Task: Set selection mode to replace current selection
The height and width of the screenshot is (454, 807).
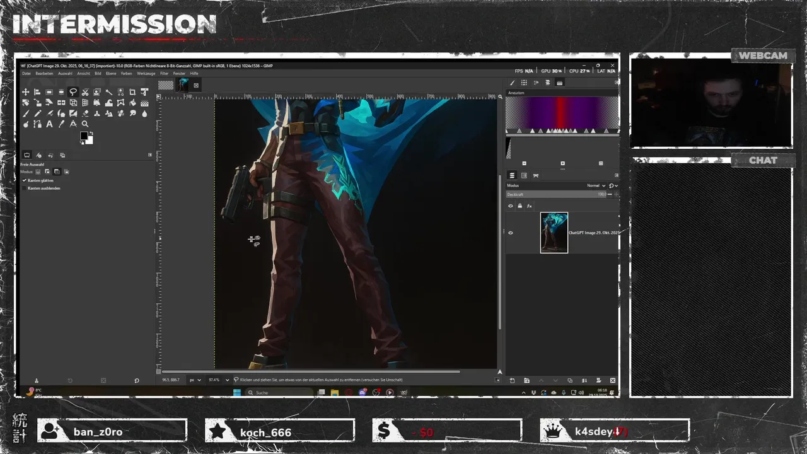Action: (x=38, y=172)
